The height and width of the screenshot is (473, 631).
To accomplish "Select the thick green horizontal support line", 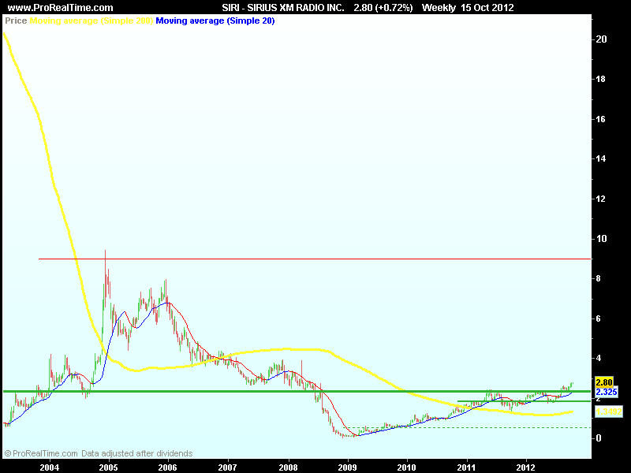I will coord(297,391).
